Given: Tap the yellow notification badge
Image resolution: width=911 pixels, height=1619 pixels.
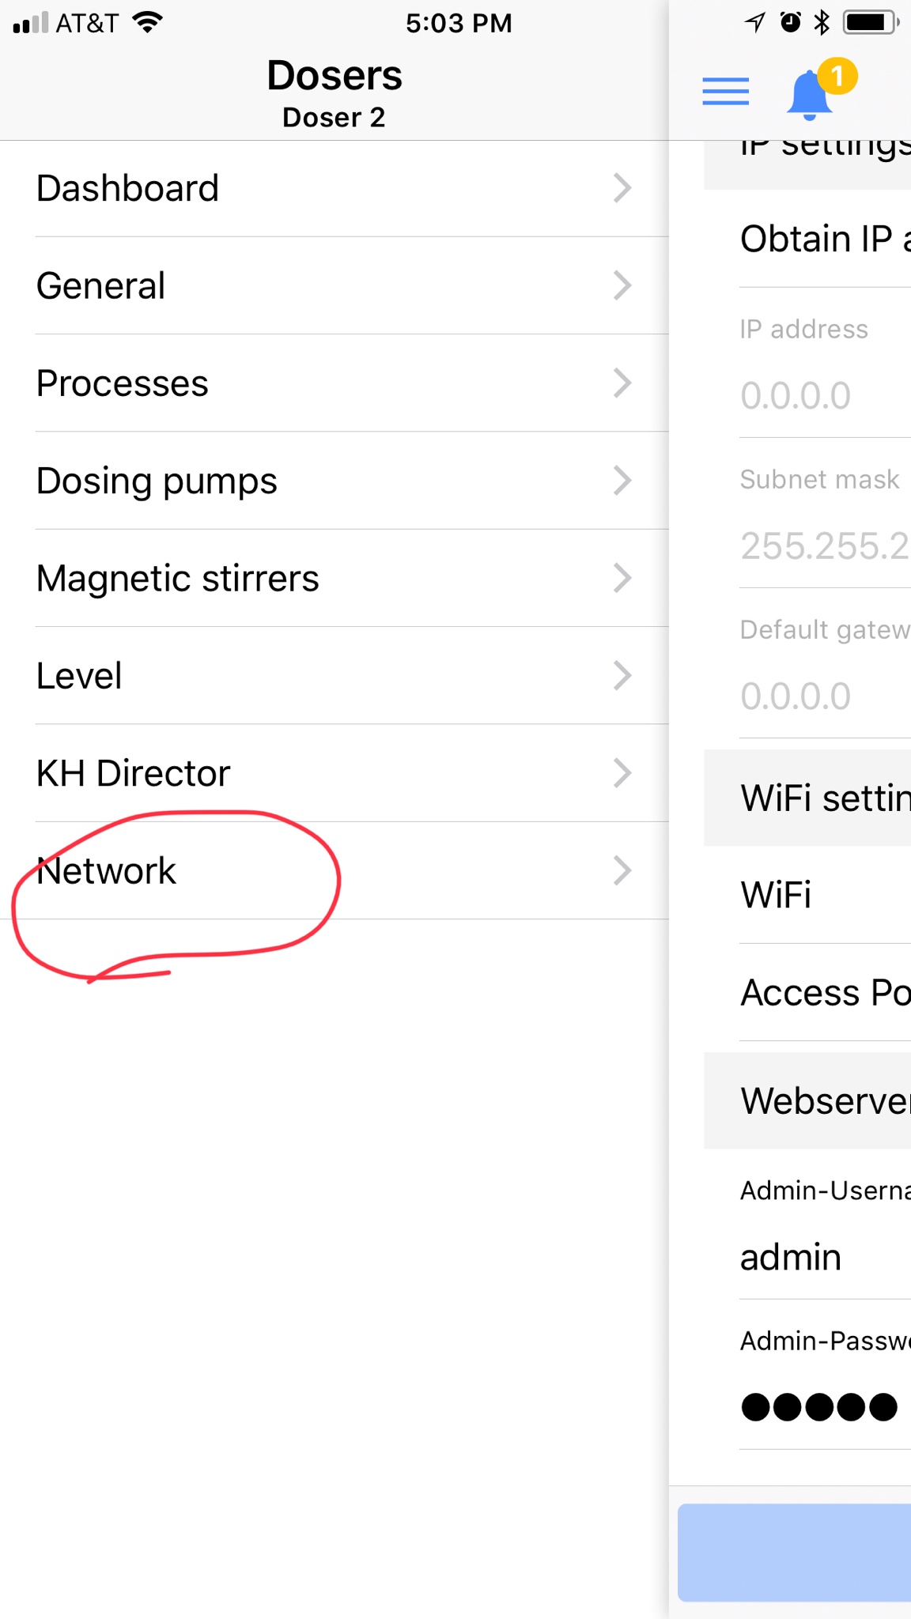Looking at the screenshot, I should click(x=837, y=77).
